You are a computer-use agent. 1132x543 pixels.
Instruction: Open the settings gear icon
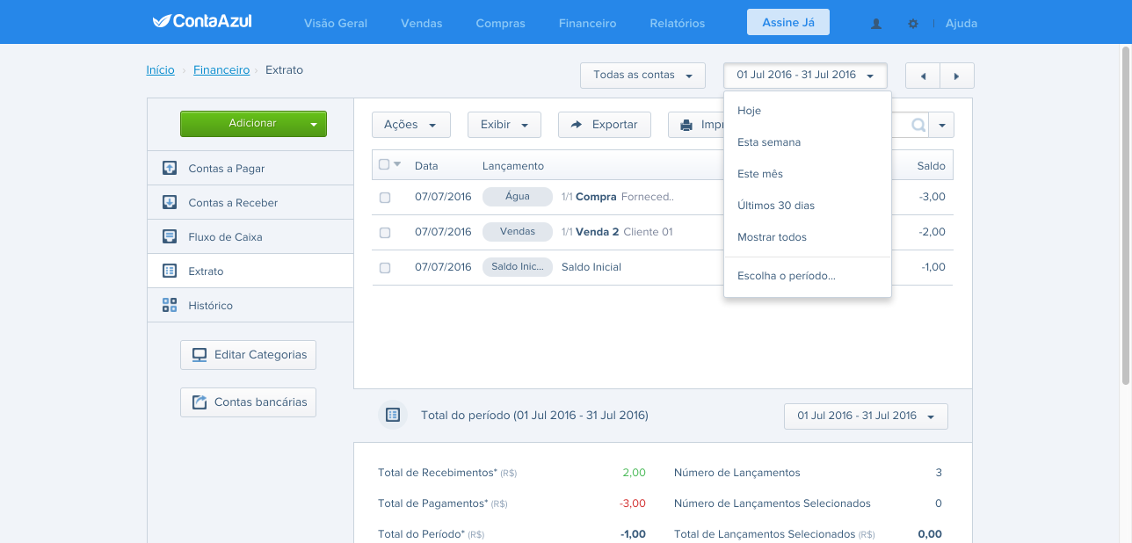913,24
